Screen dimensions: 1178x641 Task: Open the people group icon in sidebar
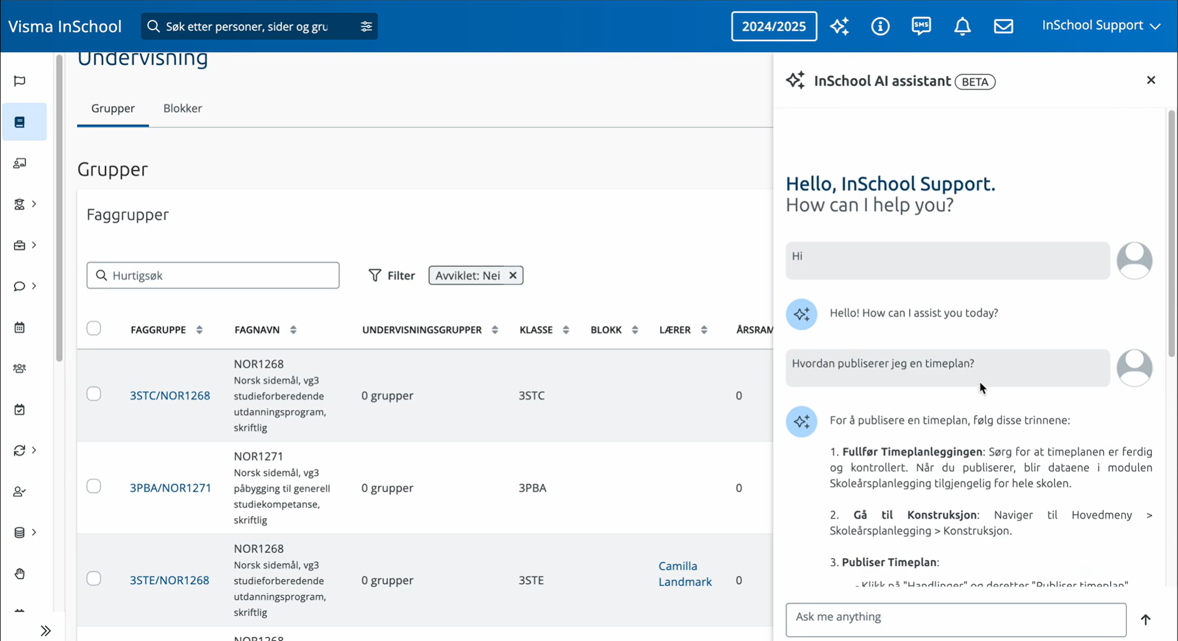(20, 368)
